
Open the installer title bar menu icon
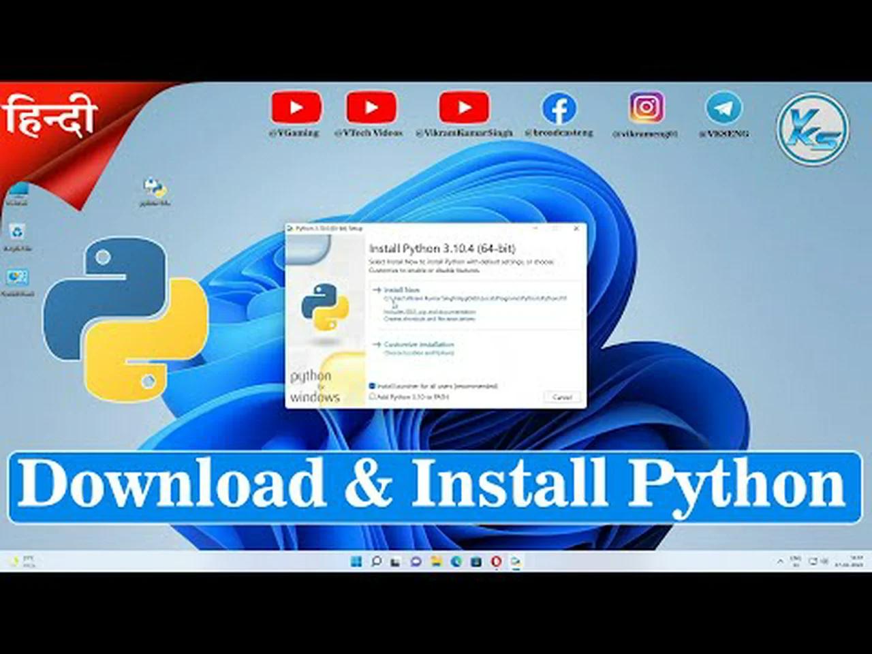tap(290, 228)
